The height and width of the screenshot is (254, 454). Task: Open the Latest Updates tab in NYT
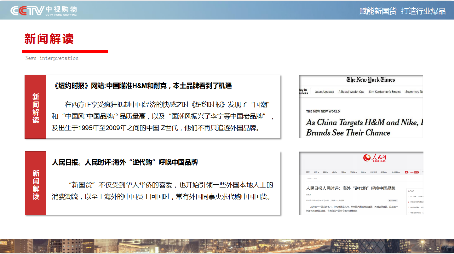(324, 92)
